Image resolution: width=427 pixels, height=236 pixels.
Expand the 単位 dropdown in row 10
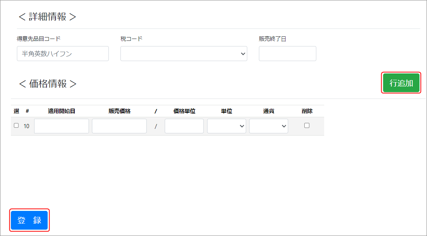[227, 126]
